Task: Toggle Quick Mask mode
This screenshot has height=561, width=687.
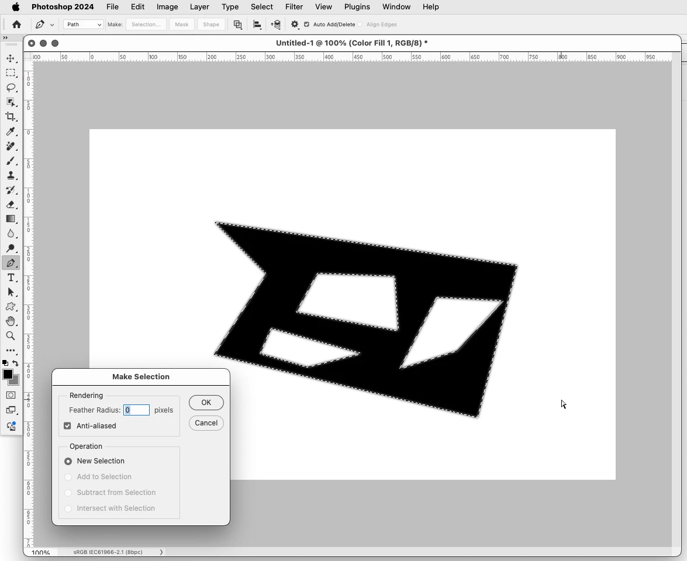Action: [11, 395]
